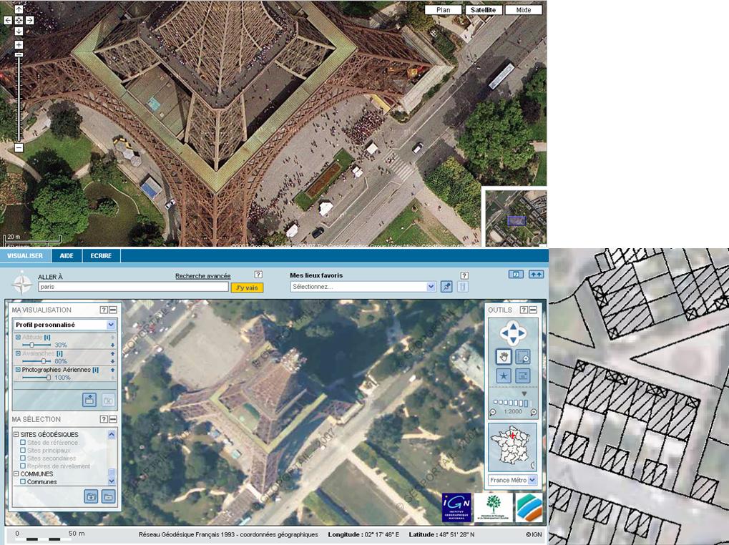Toggle the Avalanches layer visibility
The width and height of the screenshot is (729, 545).
tap(18, 353)
